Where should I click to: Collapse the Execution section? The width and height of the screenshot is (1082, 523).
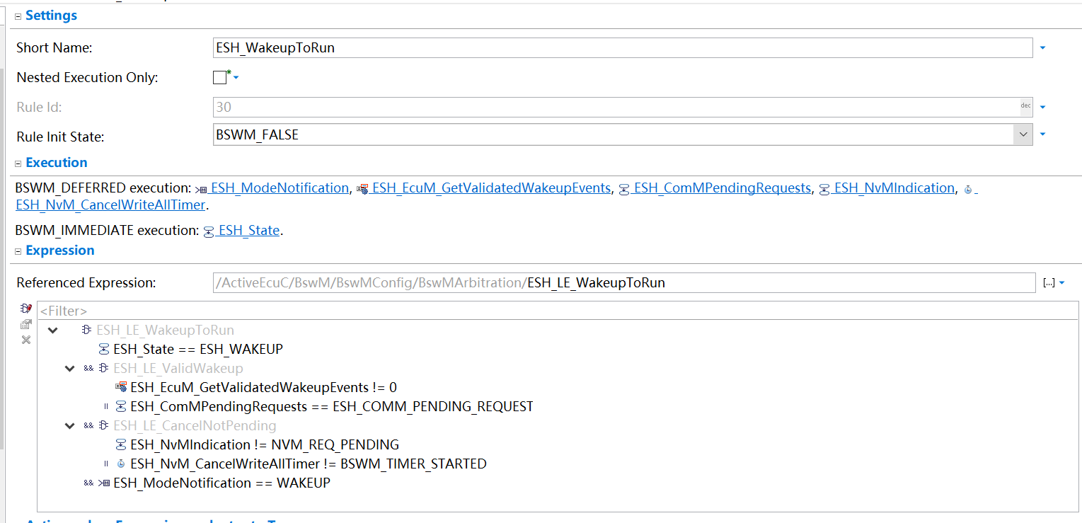point(18,163)
